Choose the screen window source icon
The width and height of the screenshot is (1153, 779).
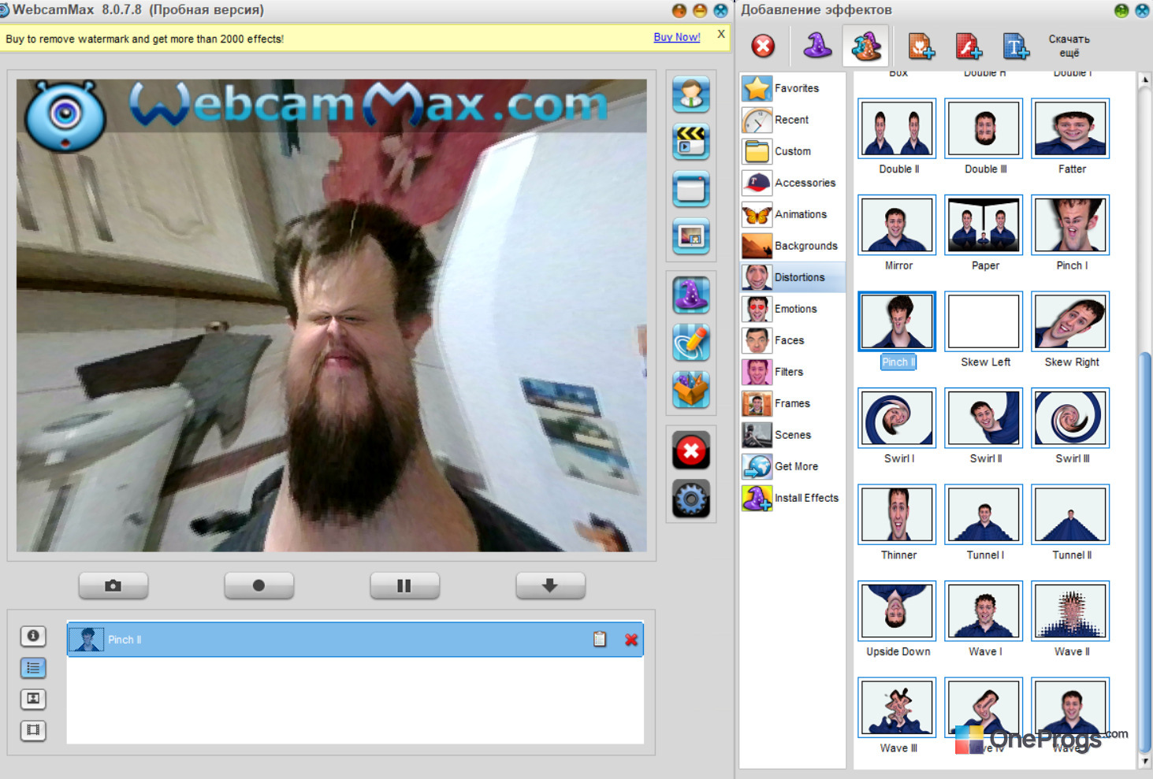click(691, 189)
